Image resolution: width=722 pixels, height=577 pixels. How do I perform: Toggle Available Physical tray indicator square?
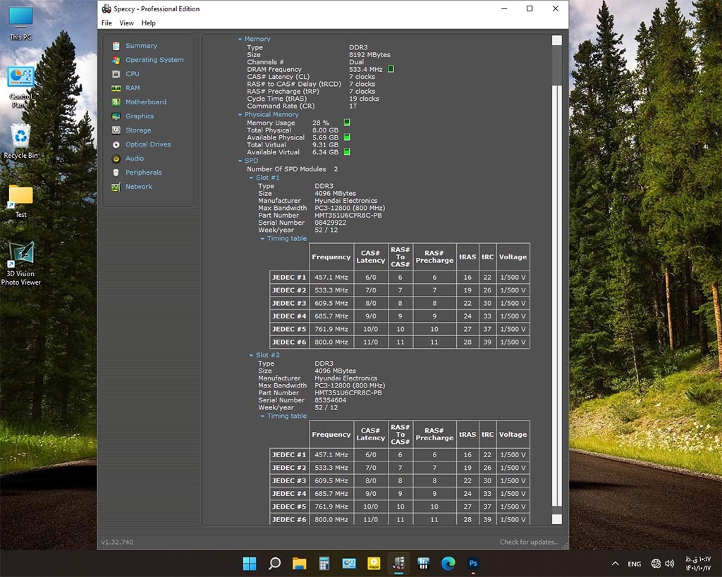[x=347, y=137]
